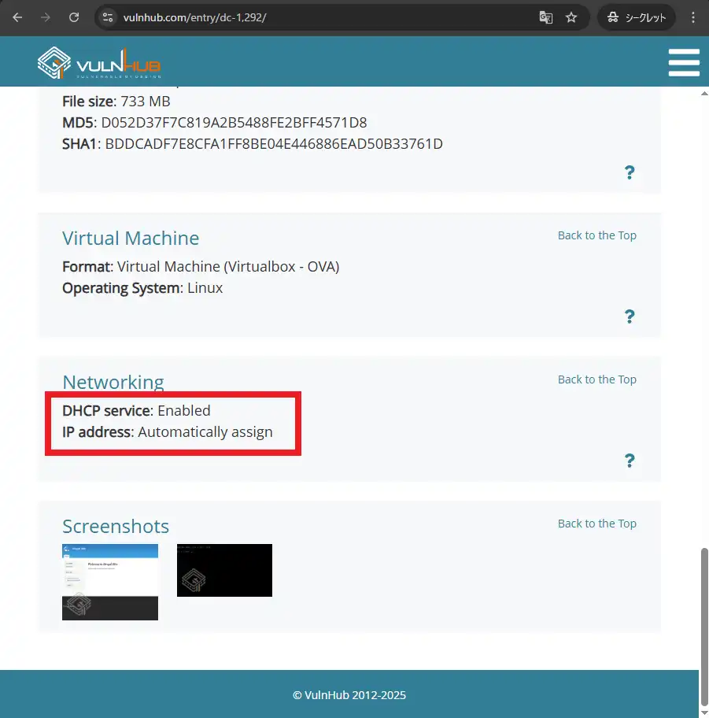Click the vertical scrollbar thumb
The image size is (709, 718).
(704, 622)
